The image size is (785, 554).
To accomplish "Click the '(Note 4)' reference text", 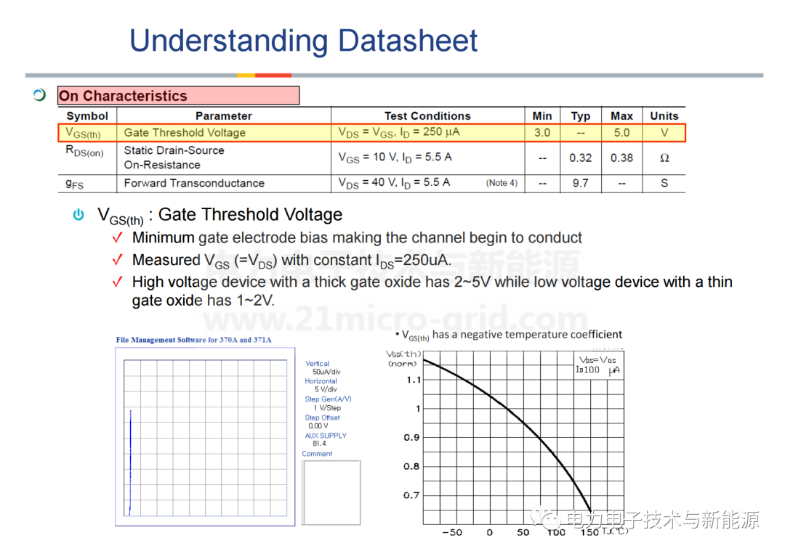I will 502,183.
